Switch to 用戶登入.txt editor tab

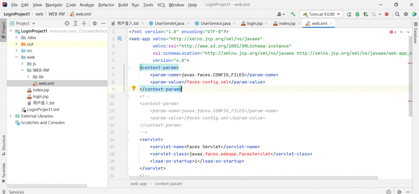pos(128,23)
